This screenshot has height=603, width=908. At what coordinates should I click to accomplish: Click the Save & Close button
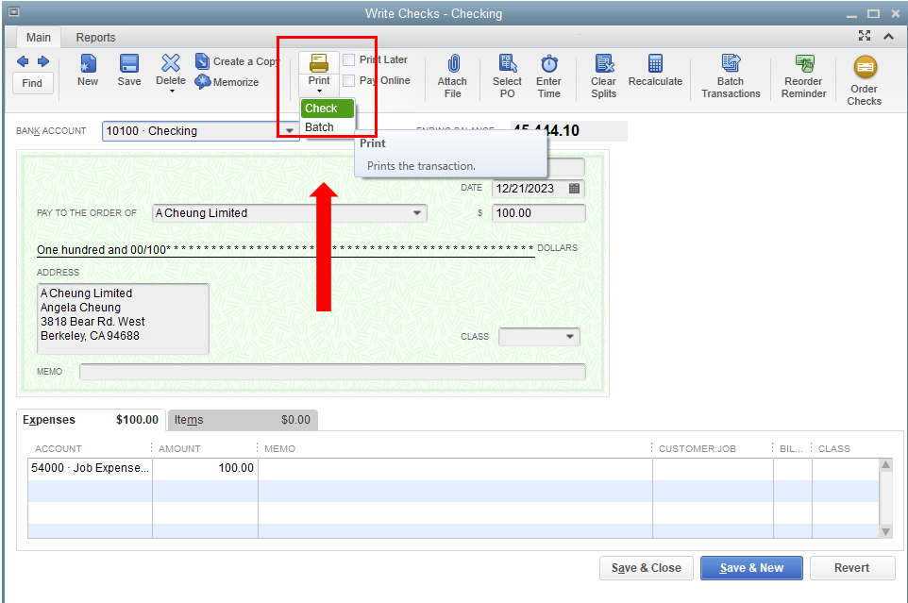(647, 568)
